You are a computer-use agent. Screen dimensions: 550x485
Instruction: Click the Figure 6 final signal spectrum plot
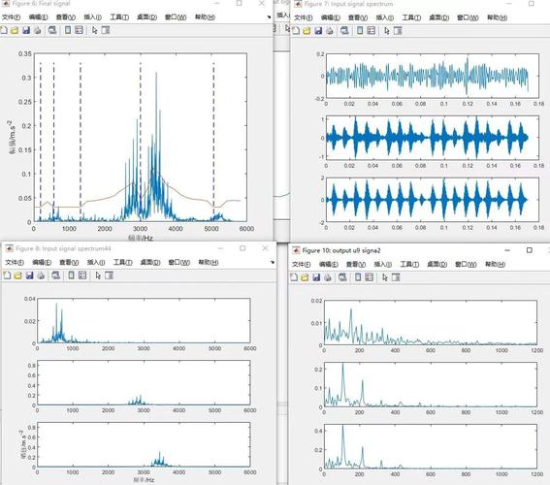(x=141, y=138)
